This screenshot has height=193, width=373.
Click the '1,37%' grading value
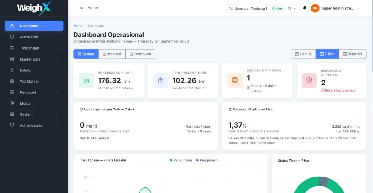coord(237,125)
